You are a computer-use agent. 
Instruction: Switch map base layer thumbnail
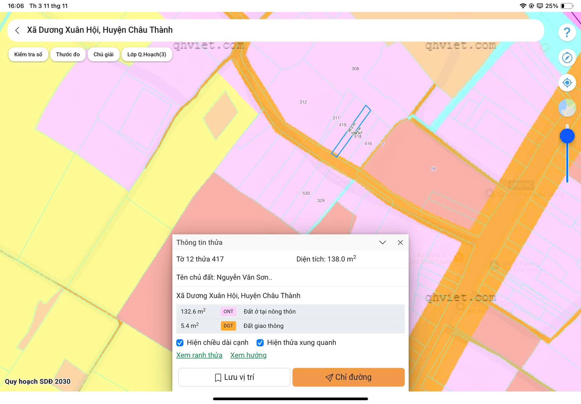pos(567,108)
